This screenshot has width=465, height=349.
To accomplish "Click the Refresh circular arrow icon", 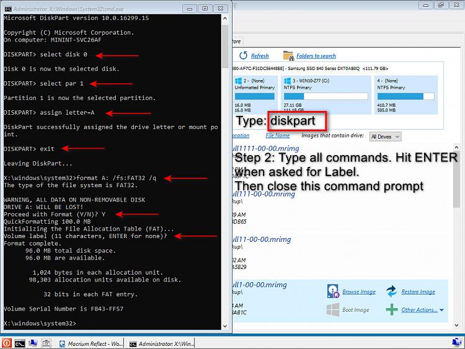I will (243, 55).
